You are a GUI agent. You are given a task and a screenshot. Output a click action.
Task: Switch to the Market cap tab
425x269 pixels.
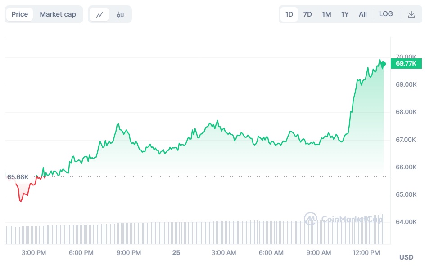[x=58, y=14]
